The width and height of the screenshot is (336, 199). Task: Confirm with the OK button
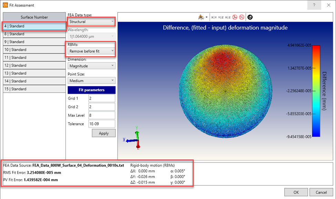pyautogui.click(x=296, y=192)
